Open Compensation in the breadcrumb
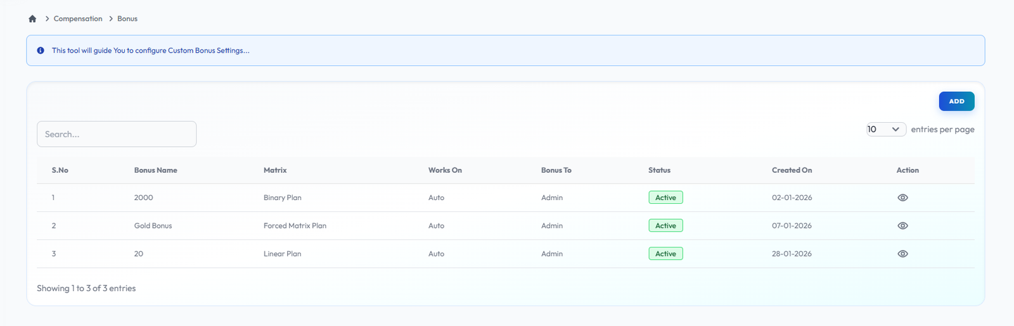 (78, 19)
